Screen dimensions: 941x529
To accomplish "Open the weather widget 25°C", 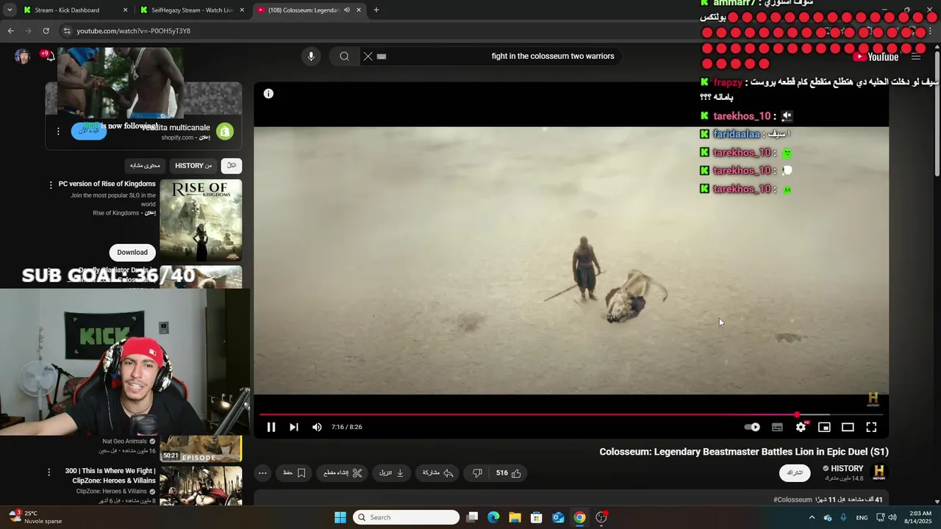I will pos(35,517).
